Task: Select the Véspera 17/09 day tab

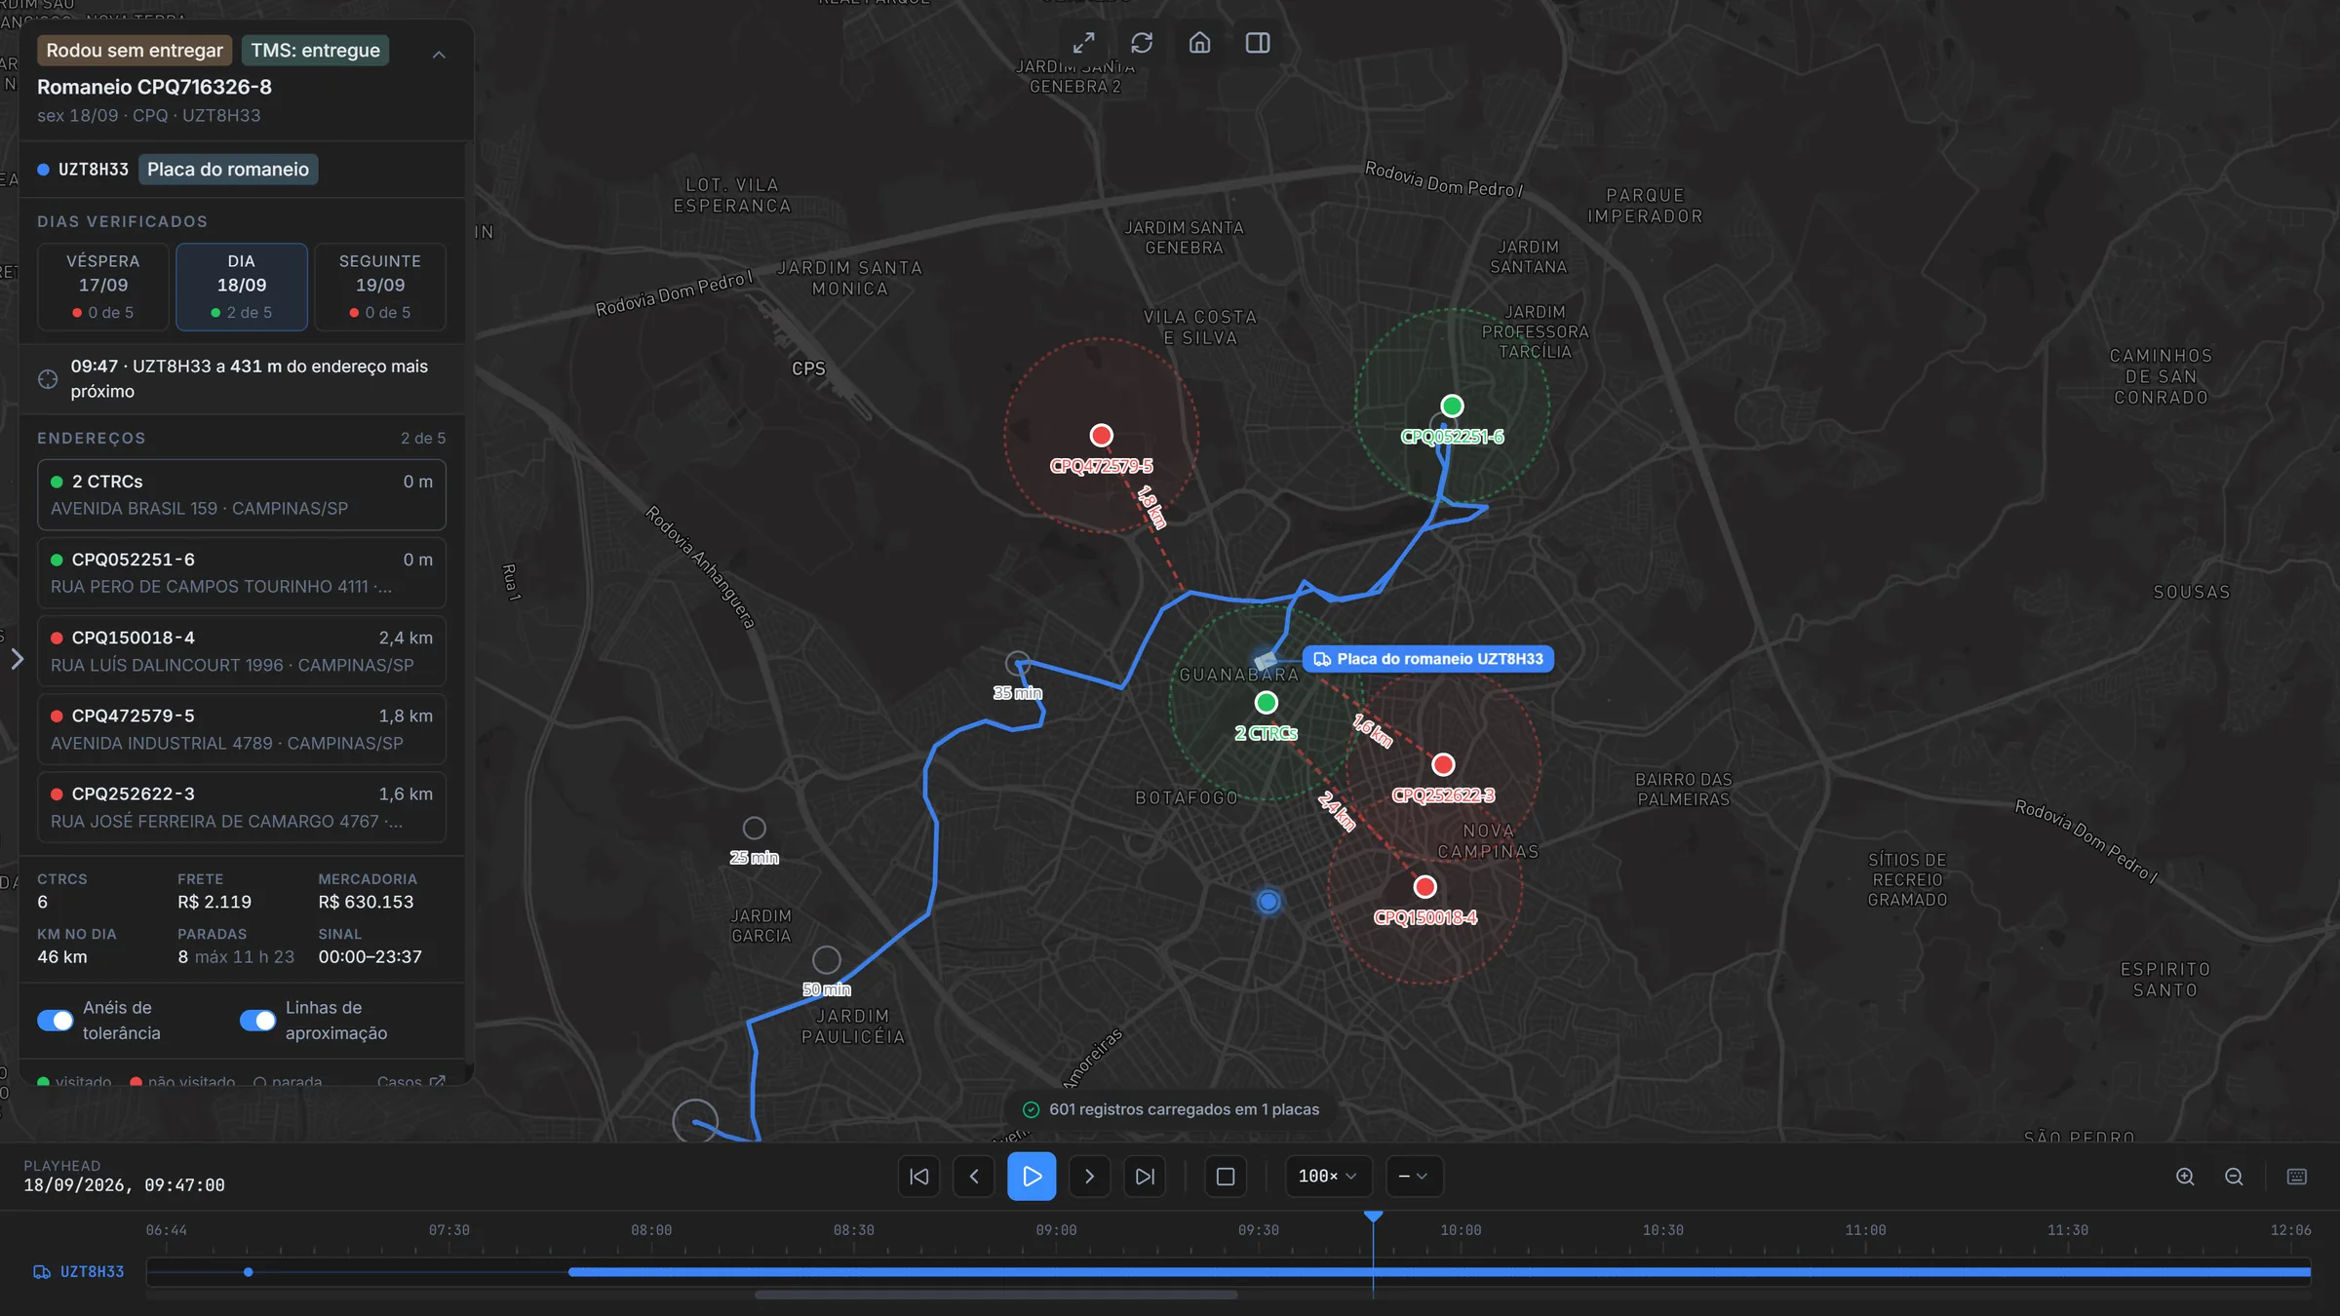Action: click(103, 287)
